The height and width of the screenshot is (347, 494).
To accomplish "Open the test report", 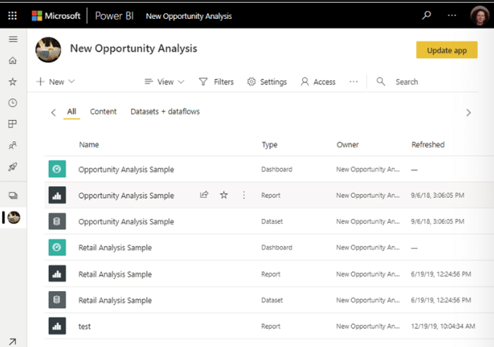I will pyautogui.click(x=85, y=327).
